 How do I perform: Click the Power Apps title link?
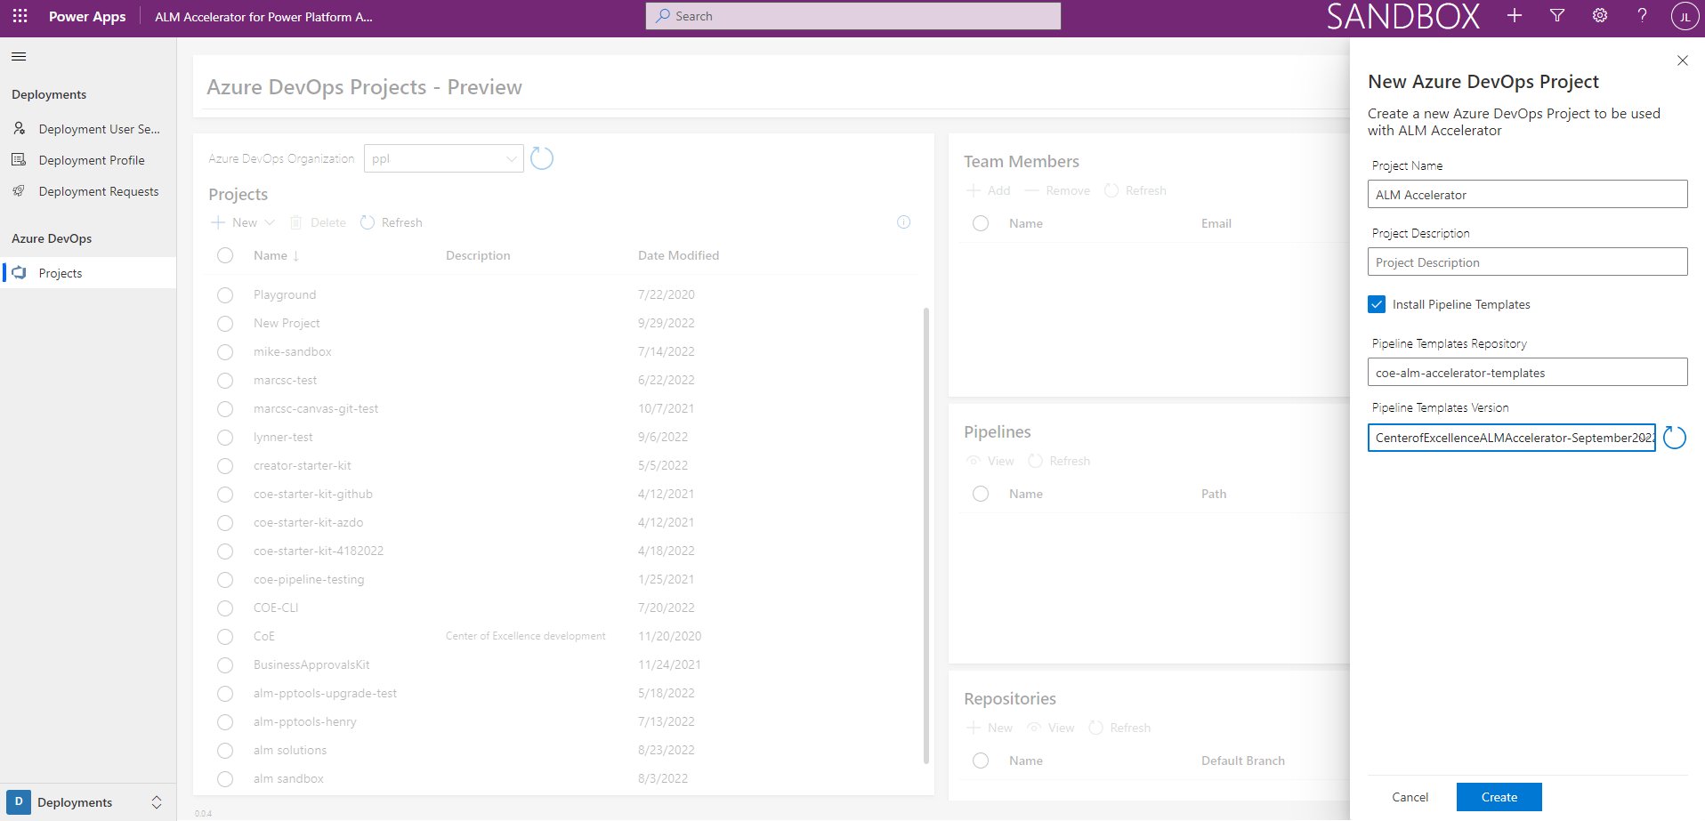pyautogui.click(x=87, y=16)
